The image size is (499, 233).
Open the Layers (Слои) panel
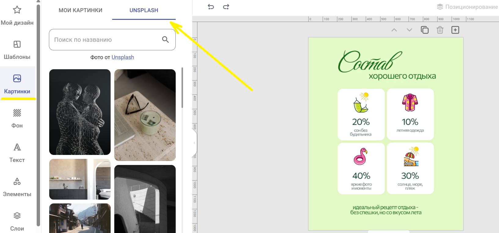point(17,221)
